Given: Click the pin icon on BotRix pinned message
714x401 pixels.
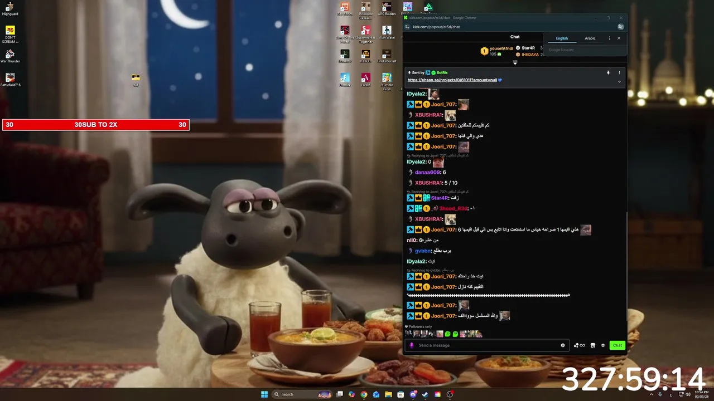Looking at the screenshot, I should click(608, 72).
